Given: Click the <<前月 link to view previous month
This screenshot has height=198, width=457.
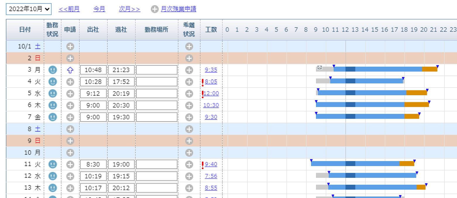Looking at the screenshot, I should [x=69, y=9].
